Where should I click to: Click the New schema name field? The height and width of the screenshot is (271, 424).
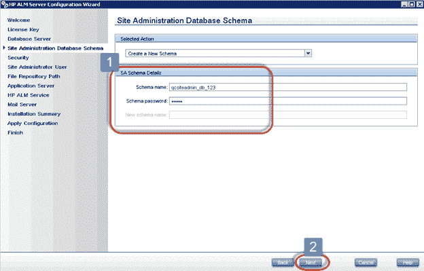coord(287,115)
